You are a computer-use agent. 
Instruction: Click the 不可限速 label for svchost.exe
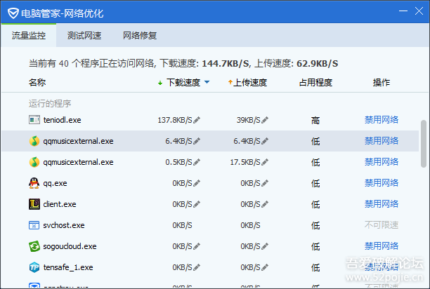pos(382,225)
